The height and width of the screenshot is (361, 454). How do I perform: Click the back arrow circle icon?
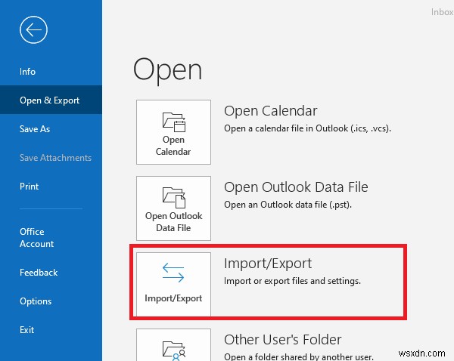tap(33, 29)
